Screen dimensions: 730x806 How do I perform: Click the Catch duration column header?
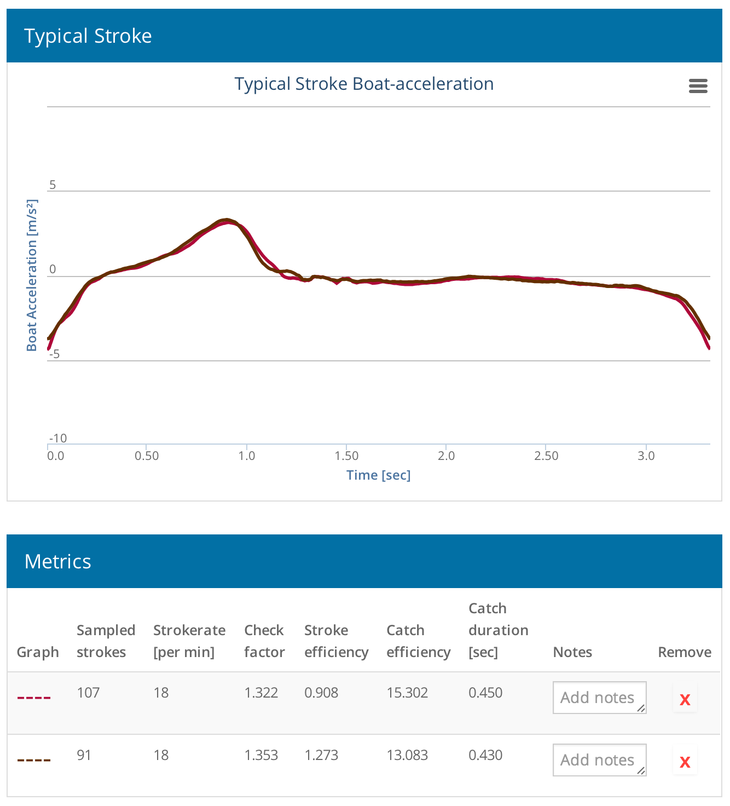[x=498, y=630]
